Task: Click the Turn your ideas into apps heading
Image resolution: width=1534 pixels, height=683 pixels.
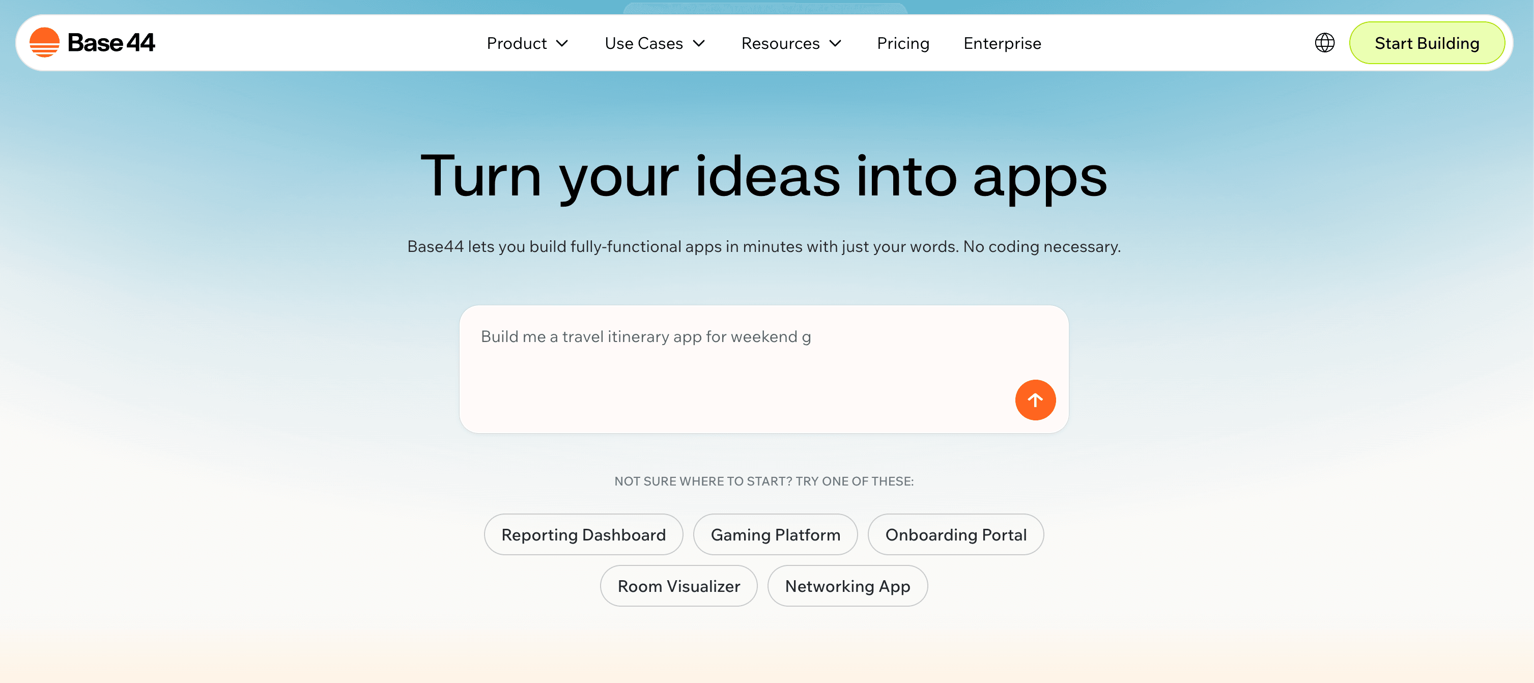Action: [763, 176]
